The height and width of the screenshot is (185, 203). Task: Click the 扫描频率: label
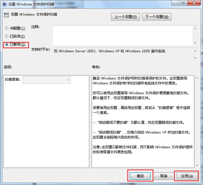click(x=12, y=79)
